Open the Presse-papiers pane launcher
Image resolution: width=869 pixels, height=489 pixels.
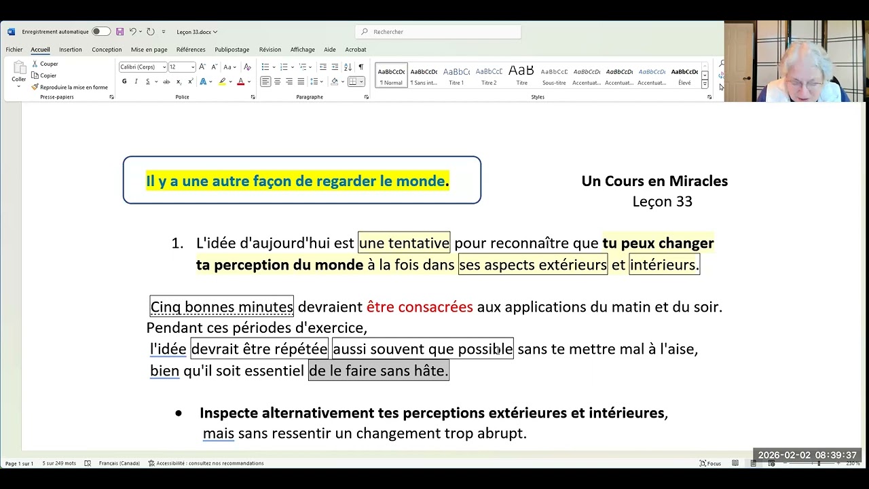click(111, 97)
